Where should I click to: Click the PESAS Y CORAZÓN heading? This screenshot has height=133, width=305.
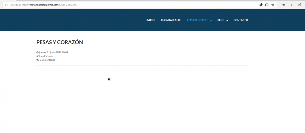click(x=60, y=42)
